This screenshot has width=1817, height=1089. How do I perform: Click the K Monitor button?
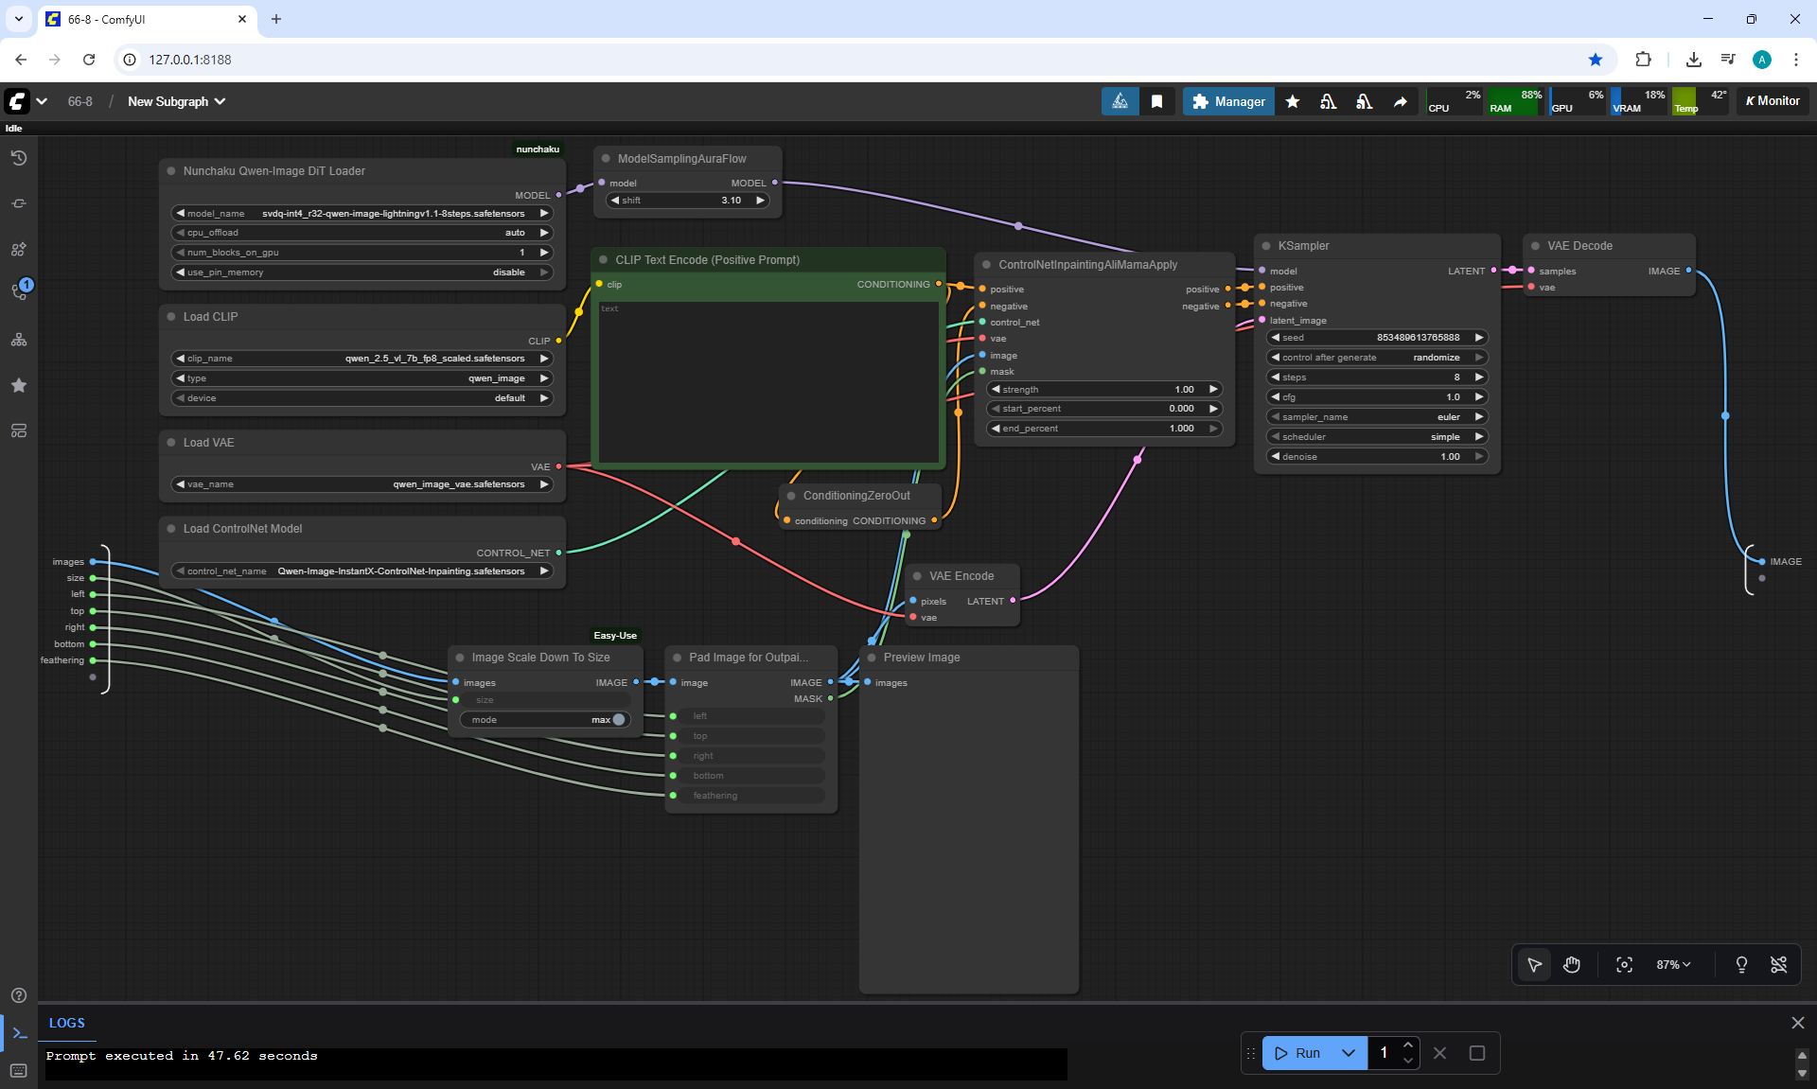(1772, 101)
